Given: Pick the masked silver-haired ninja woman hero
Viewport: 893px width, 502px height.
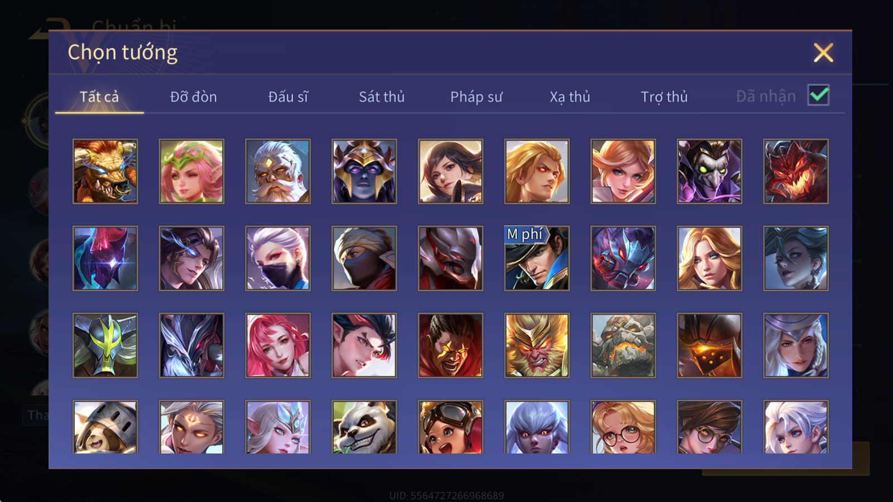Looking at the screenshot, I should pyautogui.click(x=278, y=258).
